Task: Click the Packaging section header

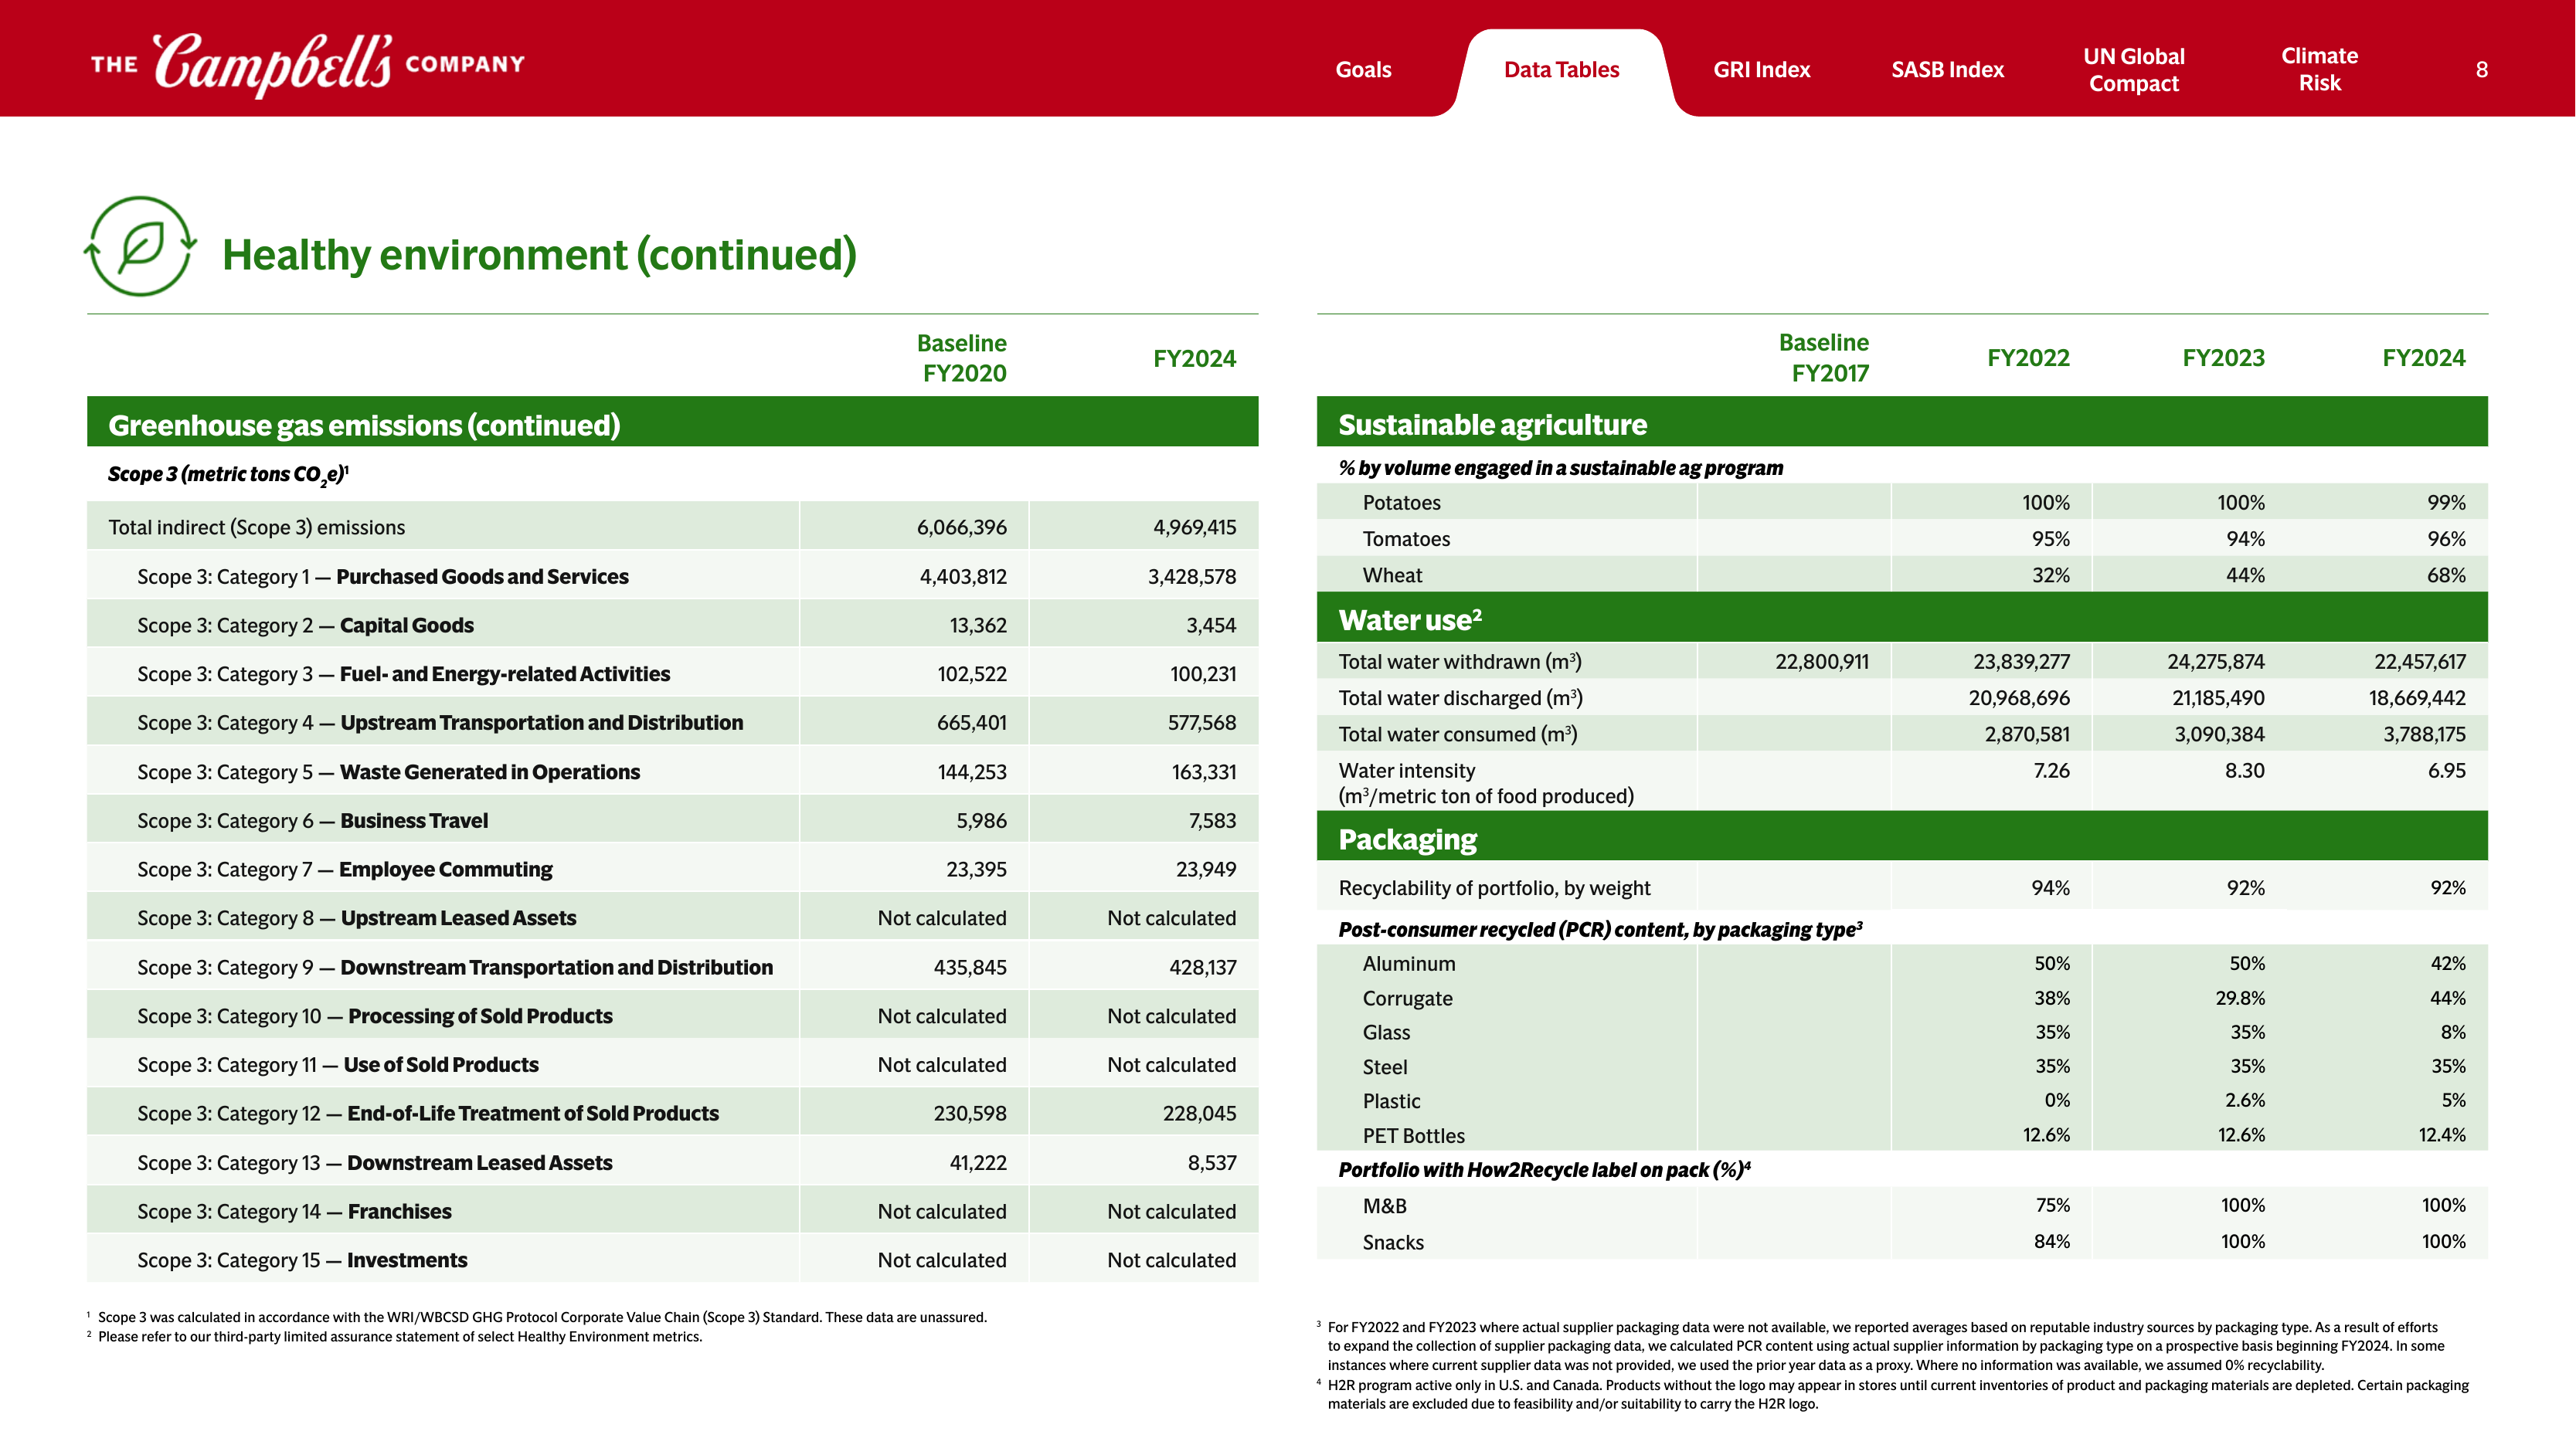Action: (x=1902, y=837)
